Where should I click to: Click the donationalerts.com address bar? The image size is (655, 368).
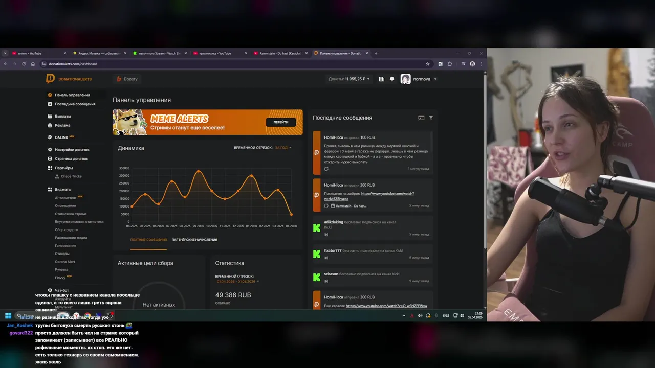click(x=235, y=64)
